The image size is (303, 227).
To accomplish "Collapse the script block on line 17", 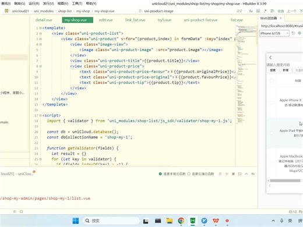I will (x=40, y=115).
